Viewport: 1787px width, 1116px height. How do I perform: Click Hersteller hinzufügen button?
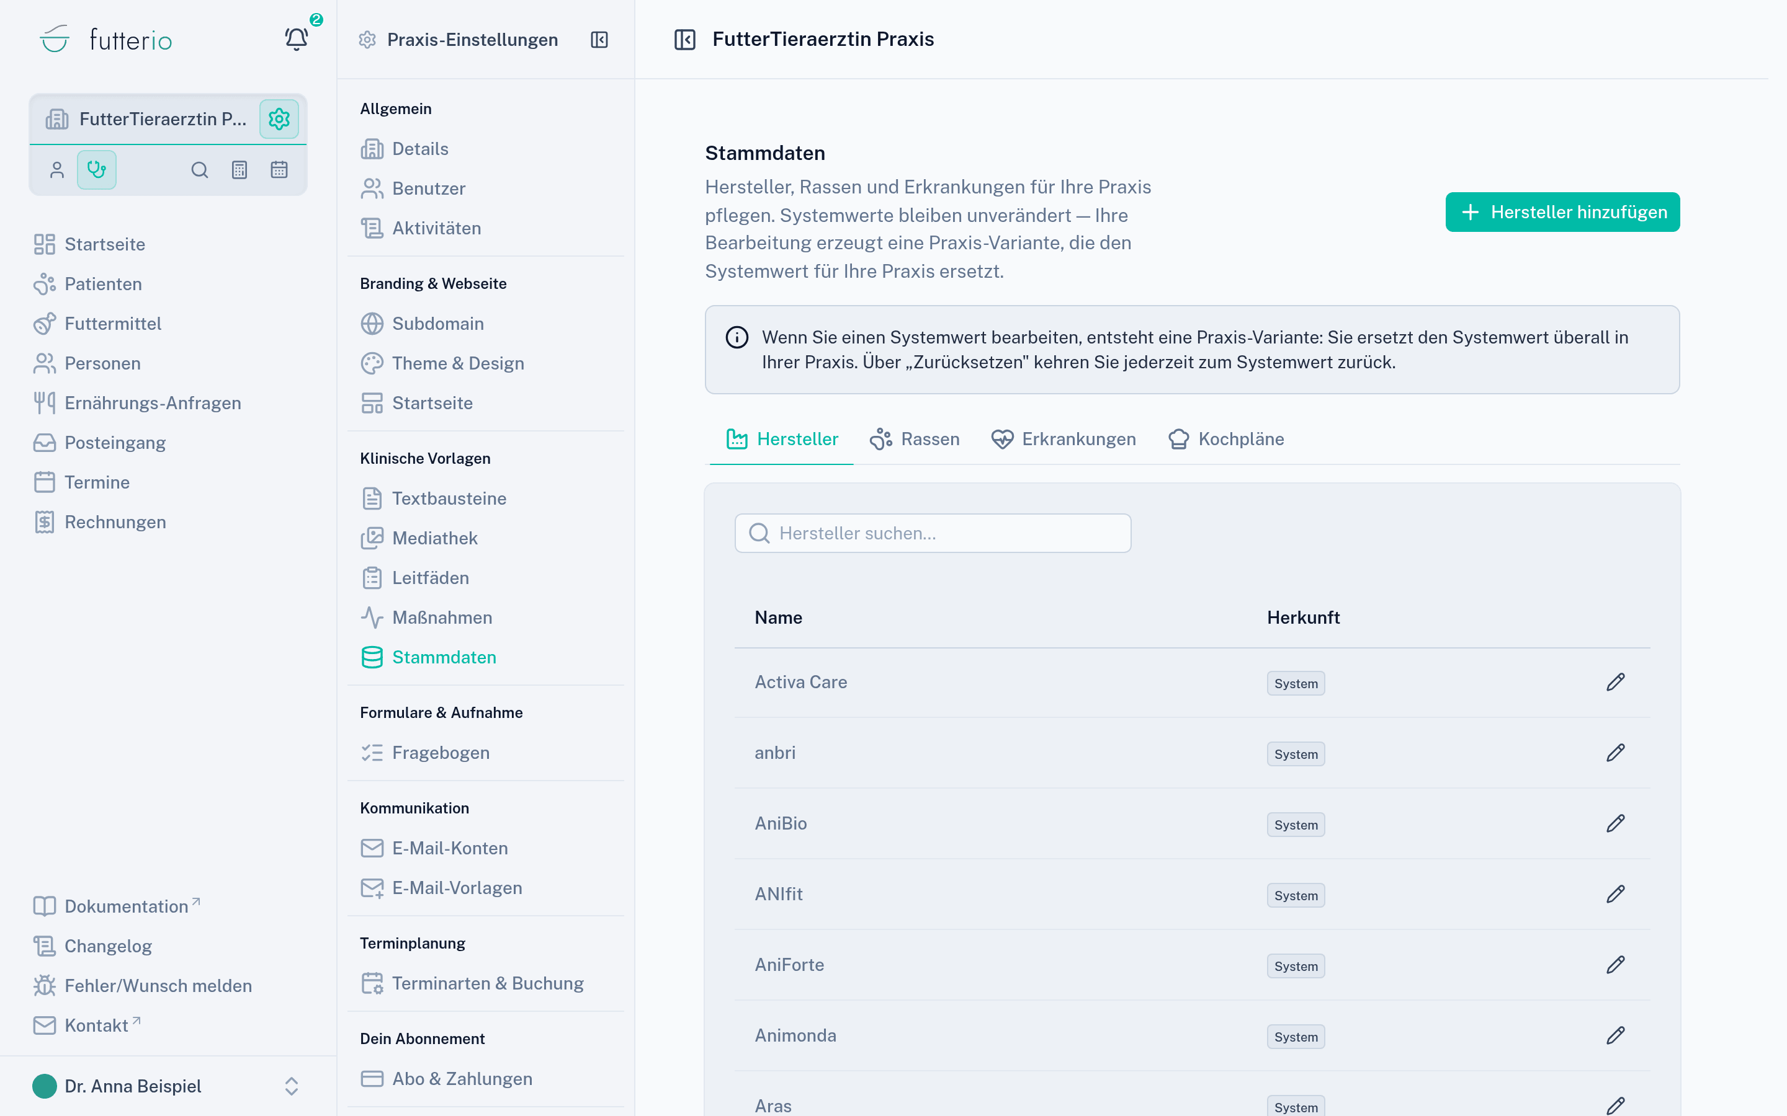1562,212
